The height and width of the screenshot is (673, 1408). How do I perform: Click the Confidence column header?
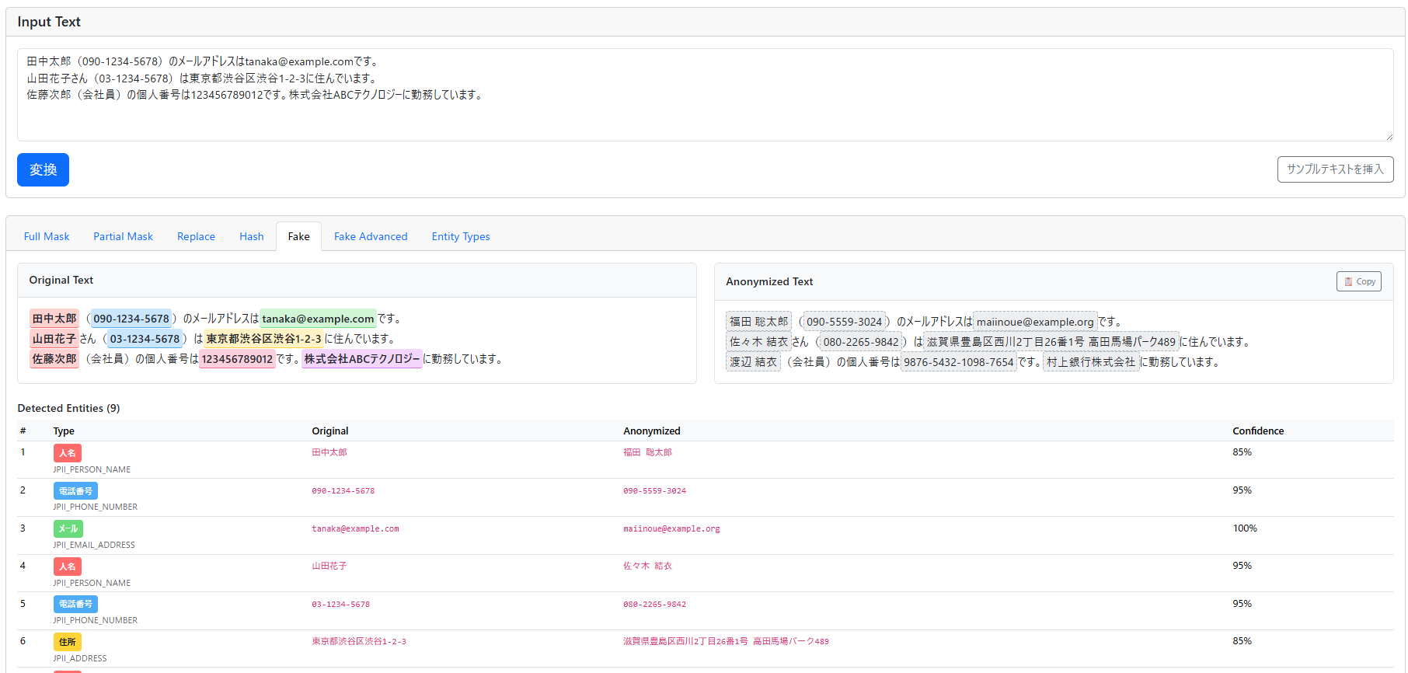[x=1257, y=431]
